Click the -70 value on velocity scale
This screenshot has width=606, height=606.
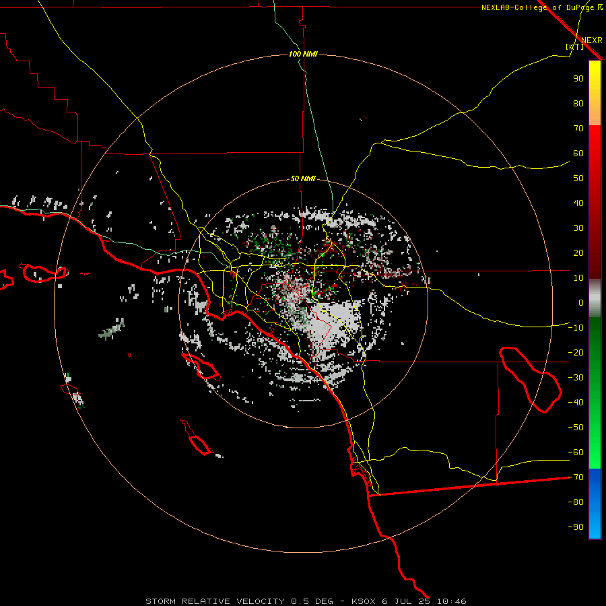point(576,477)
